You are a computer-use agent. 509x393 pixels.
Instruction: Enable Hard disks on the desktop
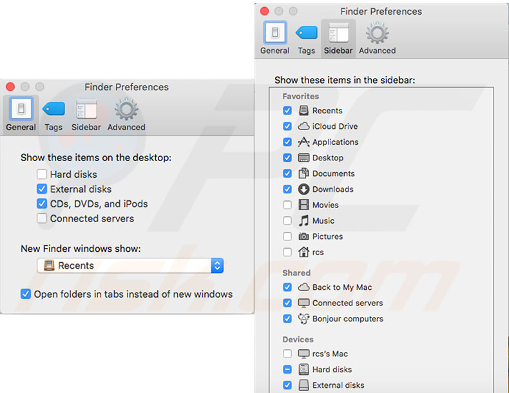[x=41, y=174]
